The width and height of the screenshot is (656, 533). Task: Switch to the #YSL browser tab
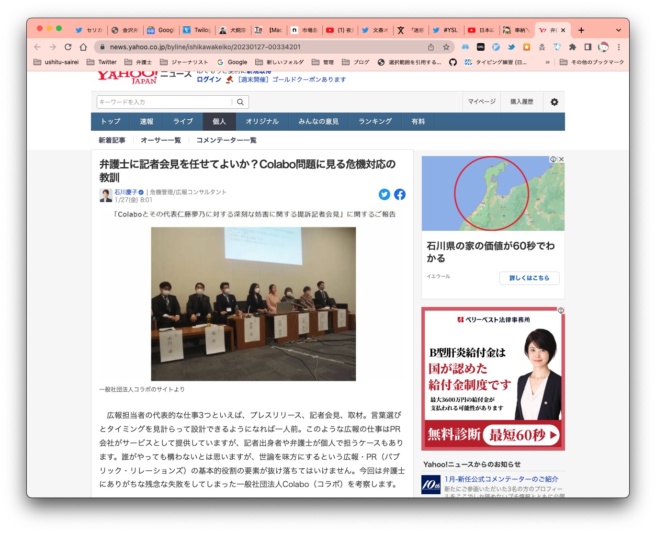446,30
